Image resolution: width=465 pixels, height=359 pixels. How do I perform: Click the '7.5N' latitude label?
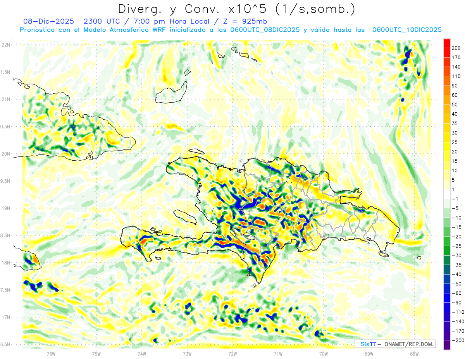tap(5, 290)
